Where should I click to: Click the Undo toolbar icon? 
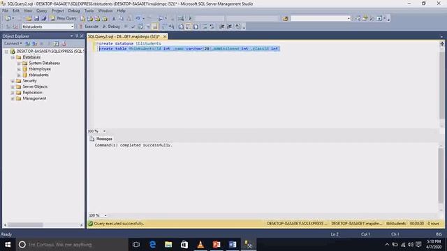(138, 18)
